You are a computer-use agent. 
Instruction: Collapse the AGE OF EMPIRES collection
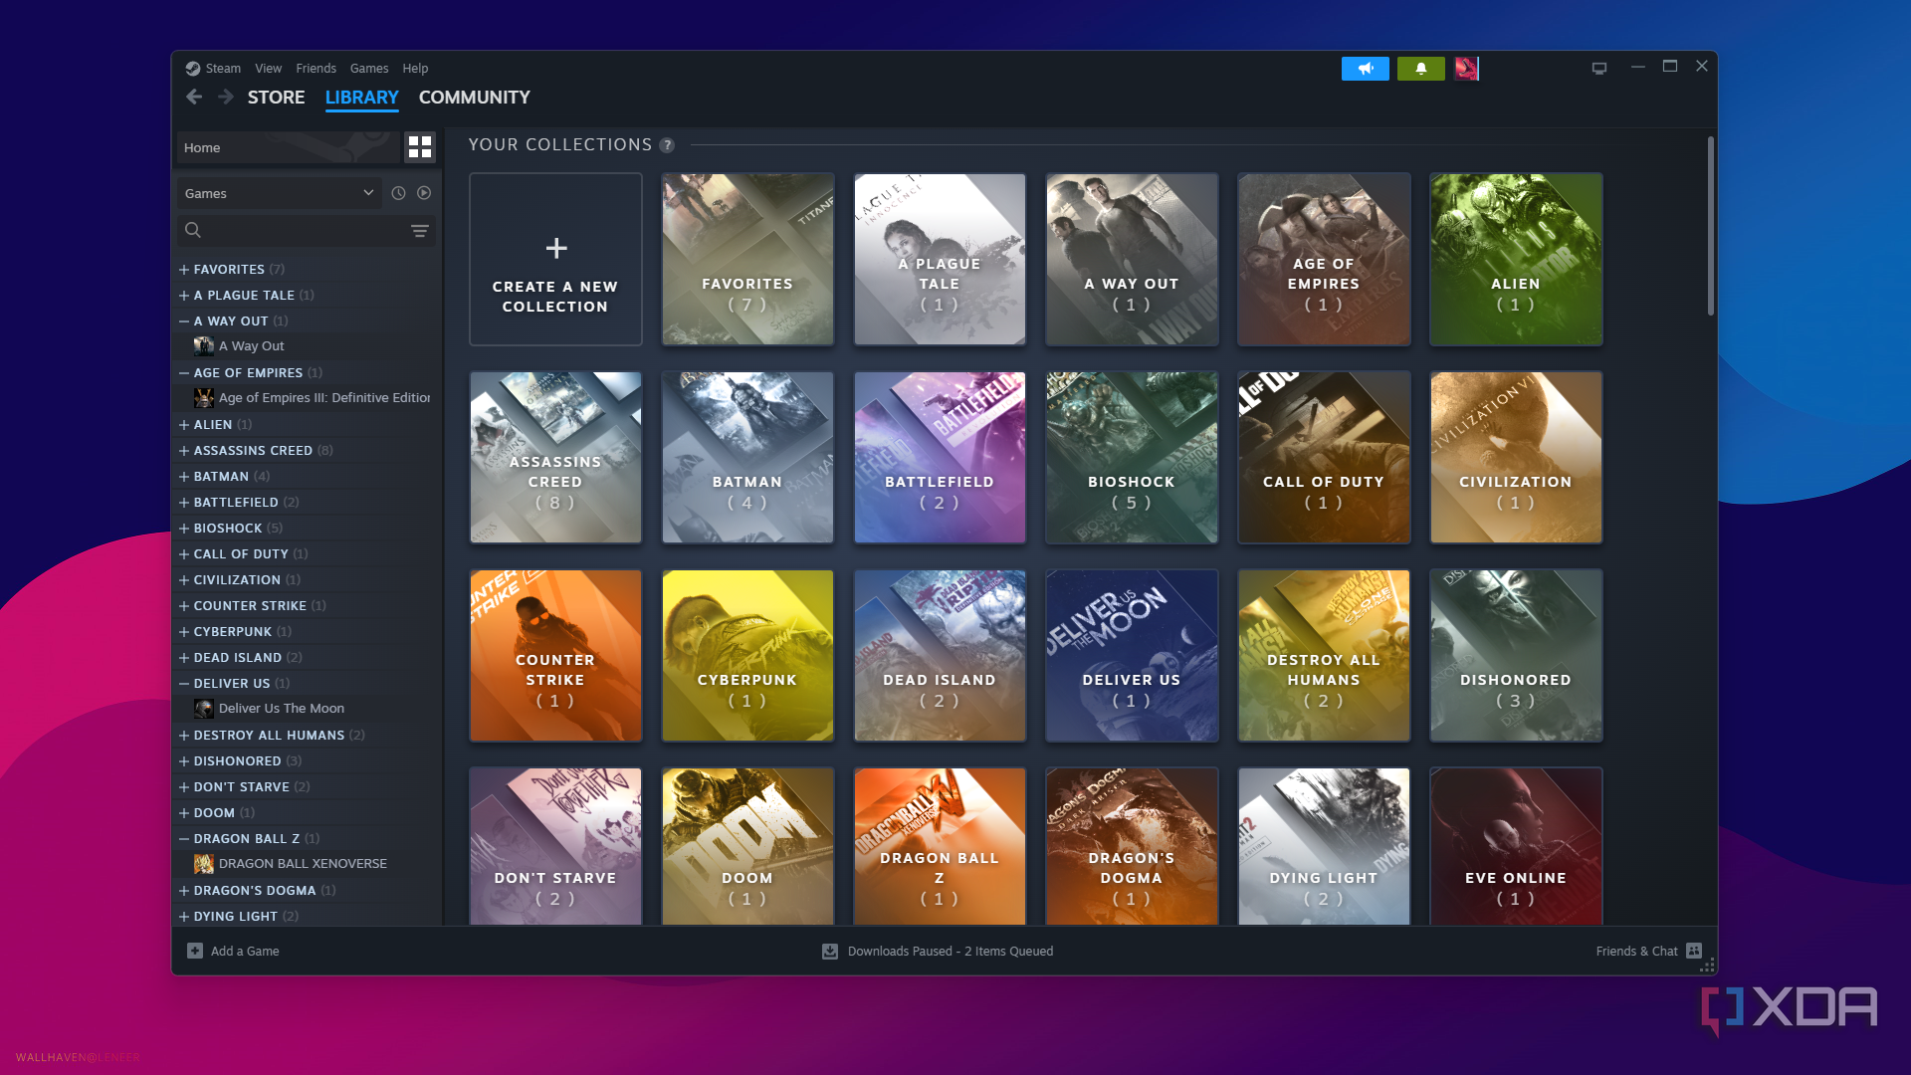(184, 373)
